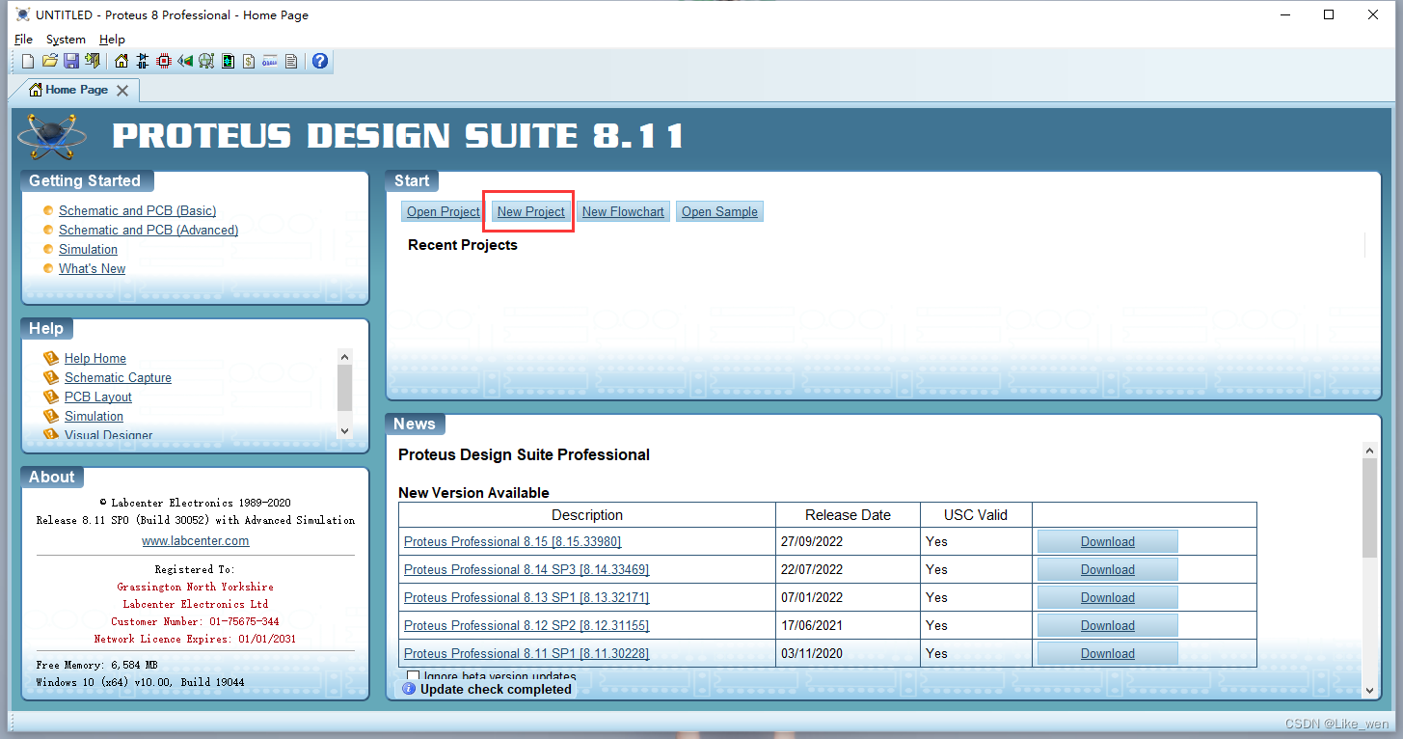This screenshot has width=1403, height=739.
Task: Open the System menu
Action: [66, 40]
